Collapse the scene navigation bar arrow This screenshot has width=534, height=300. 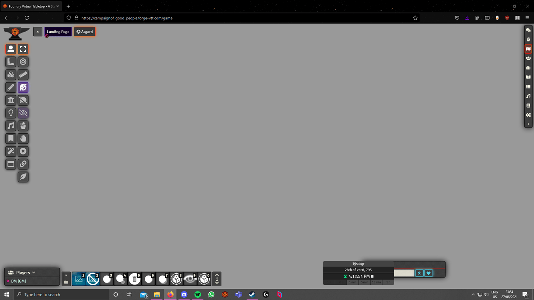point(38,31)
